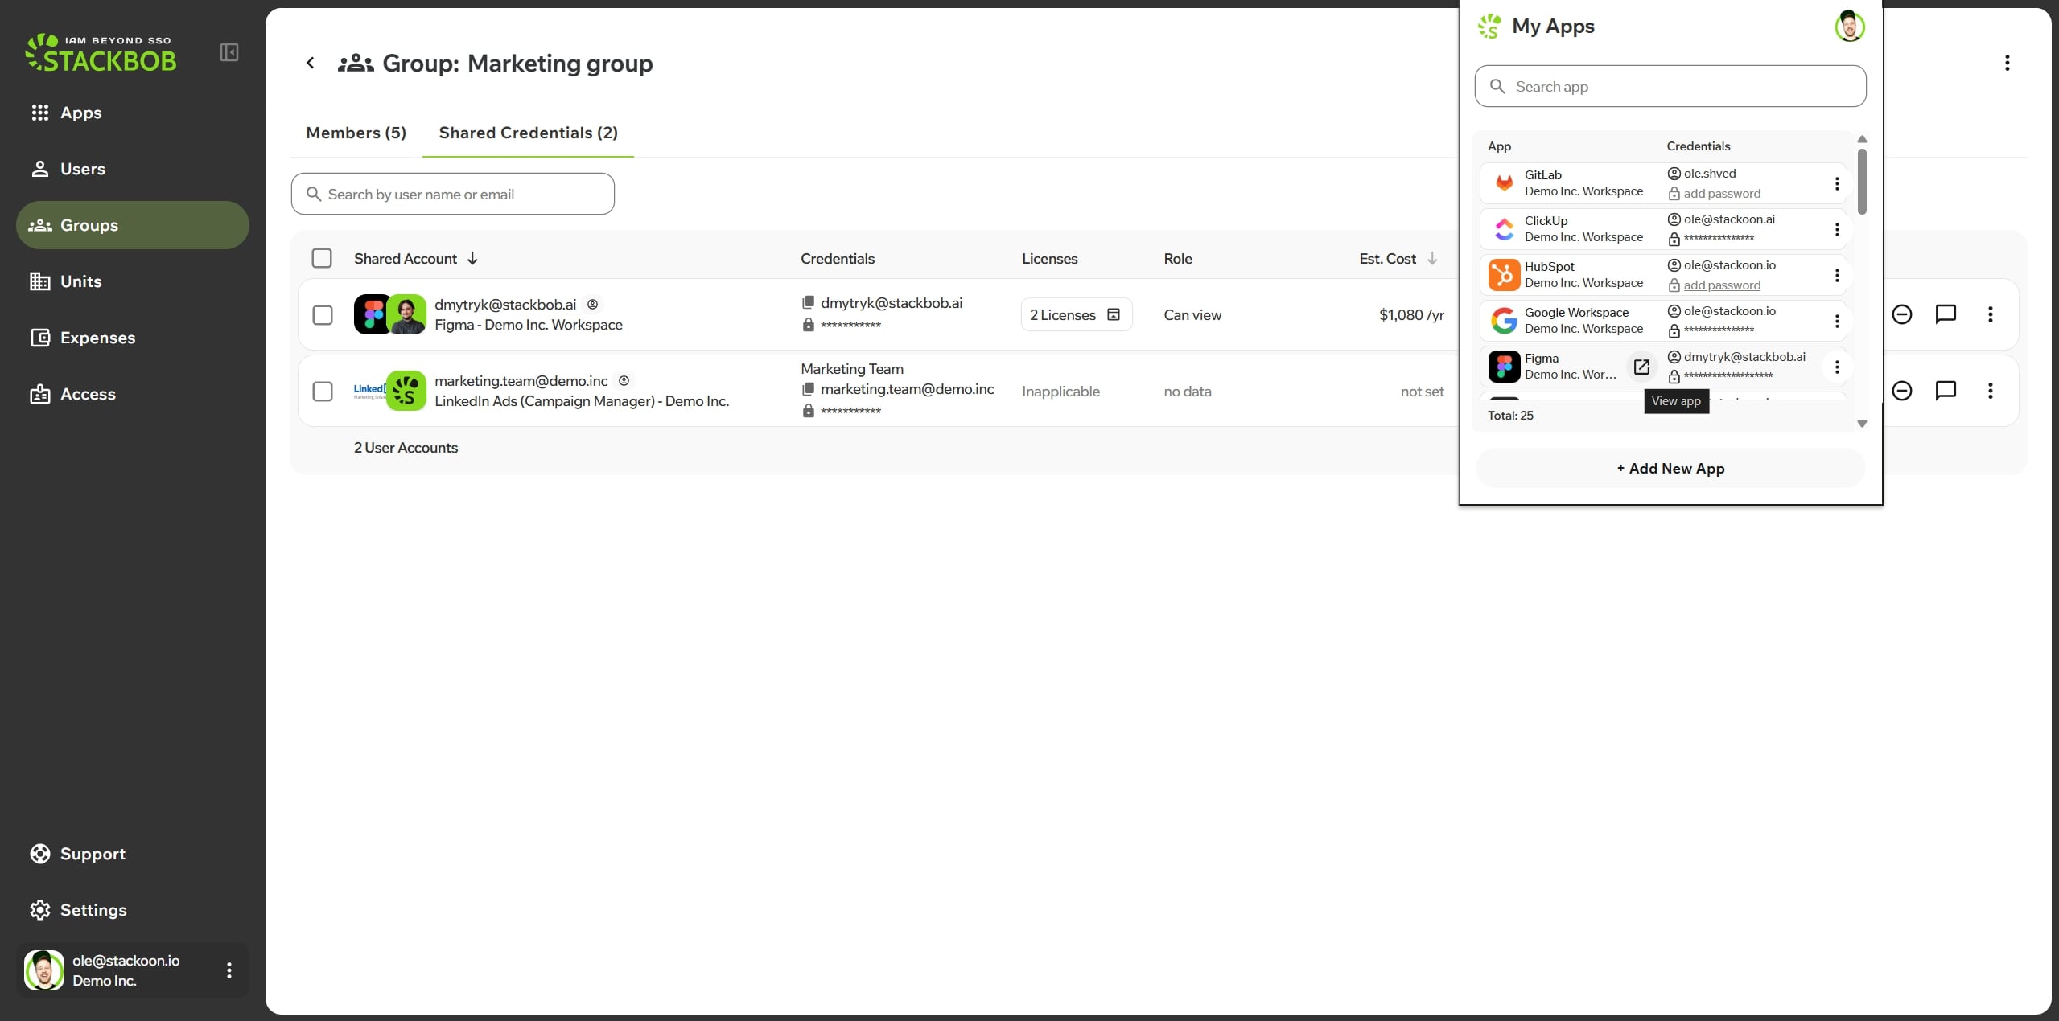The height and width of the screenshot is (1021, 2059).
Task: Click ole@stackoon.io account avatar in sidebar
Action: click(x=44, y=970)
